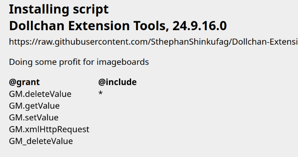The height and width of the screenshot is (157, 298).
Task: Open the raw.githubusercontent.com script URL
Action: (x=154, y=42)
